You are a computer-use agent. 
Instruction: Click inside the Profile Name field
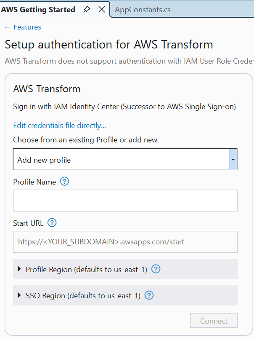coord(125,201)
